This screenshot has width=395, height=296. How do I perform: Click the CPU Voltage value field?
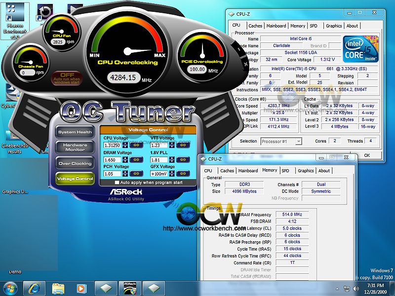[113, 145]
